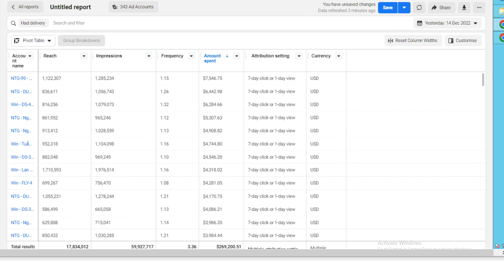Expand the Save options dropdown arrow

point(404,7)
